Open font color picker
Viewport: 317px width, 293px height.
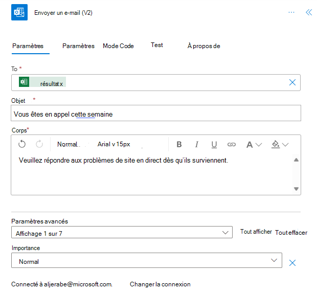click(x=250, y=145)
